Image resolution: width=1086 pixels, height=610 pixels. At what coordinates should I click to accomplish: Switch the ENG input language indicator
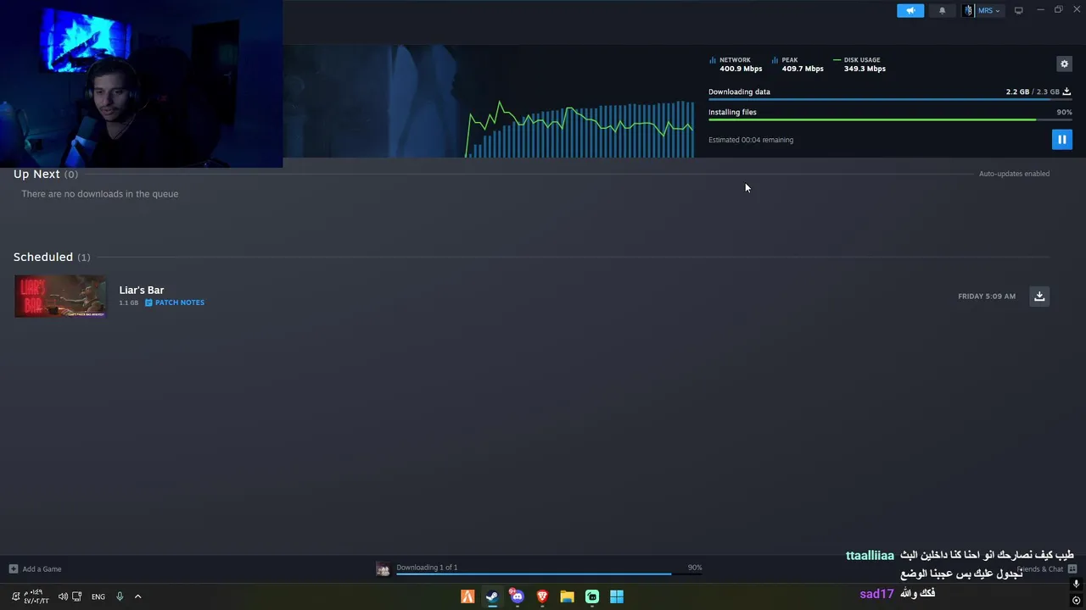[98, 596]
